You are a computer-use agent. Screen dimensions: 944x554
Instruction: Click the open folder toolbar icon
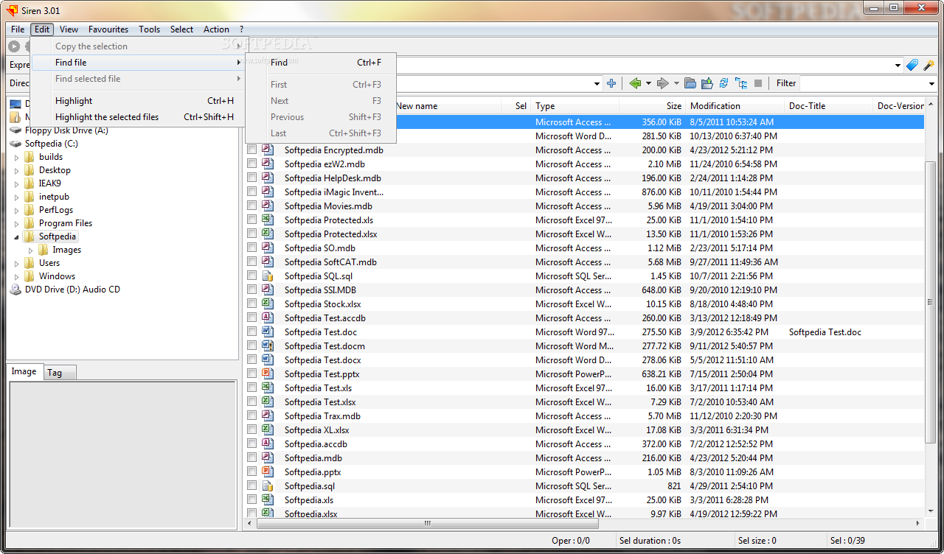point(690,83)
